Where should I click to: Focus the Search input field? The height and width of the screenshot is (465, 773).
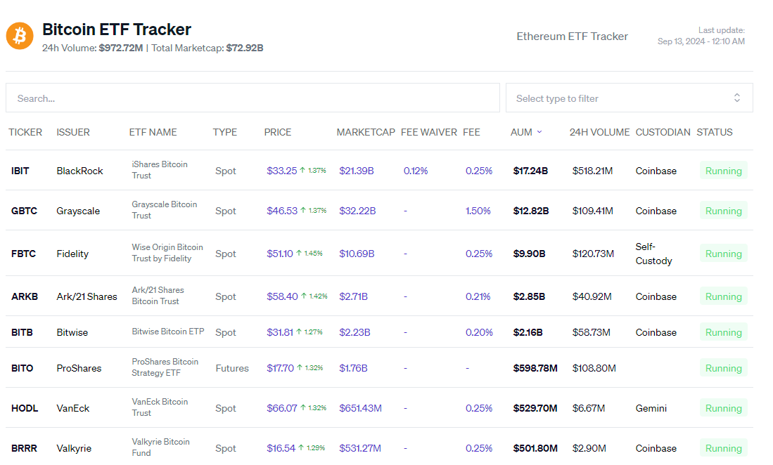(253, 98)
